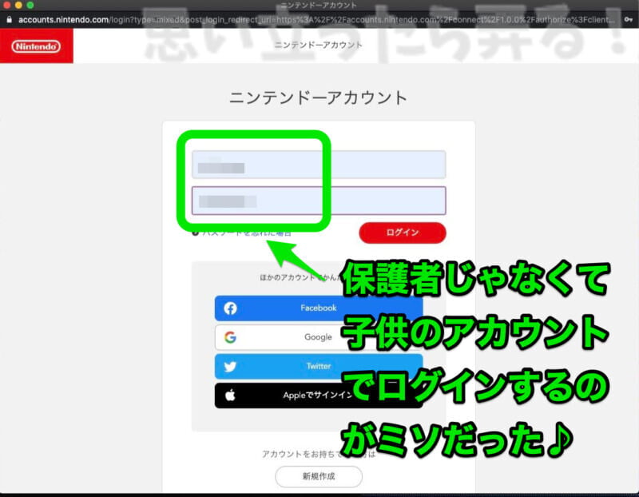Click the Nintendo logo in the header
This screenshot has width=639, height=497.
pos(36,46)
